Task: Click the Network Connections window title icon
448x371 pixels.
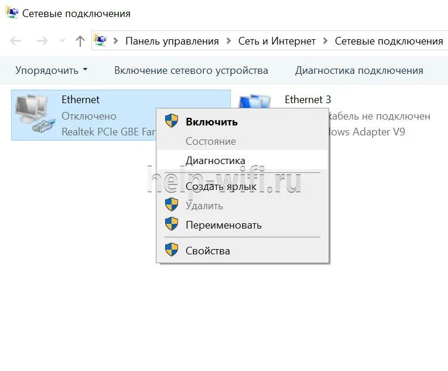Action: (12, 13)
